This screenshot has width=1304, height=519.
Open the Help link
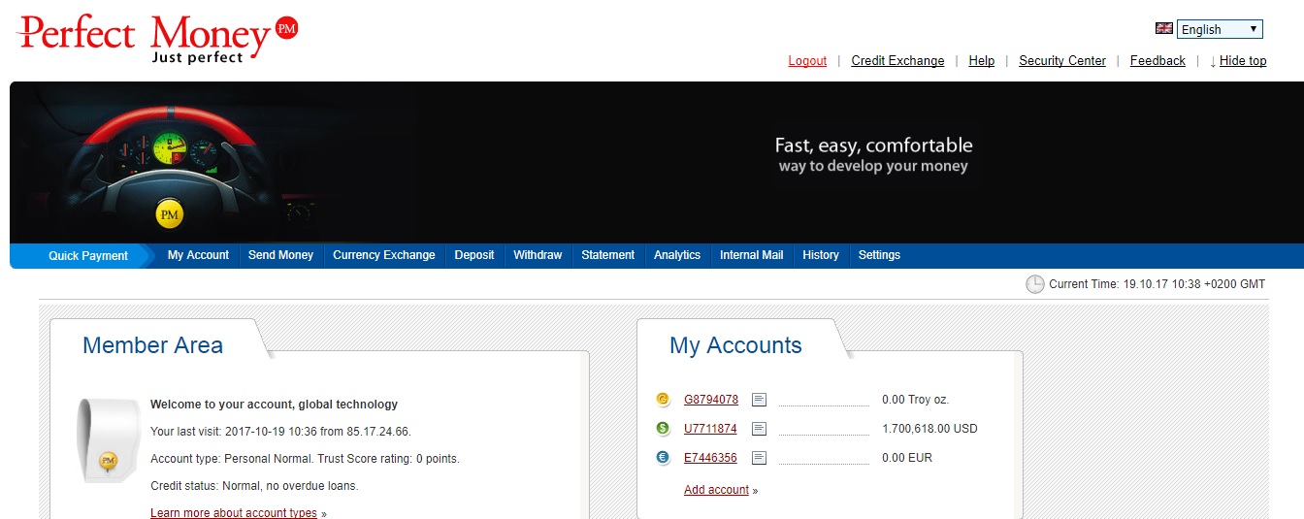[x=982, y=60]
